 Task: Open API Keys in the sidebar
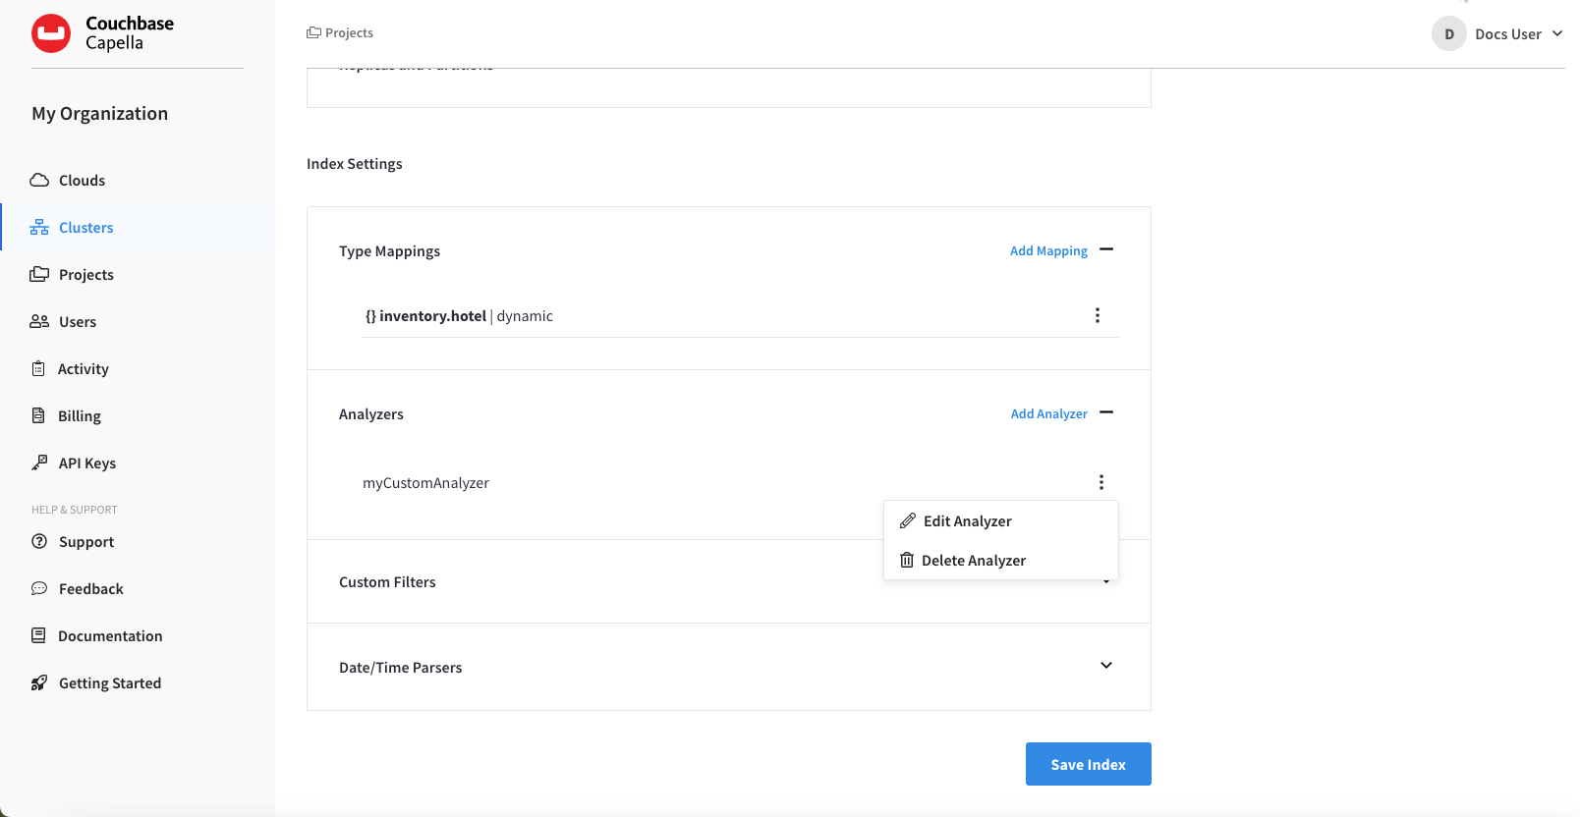coord(86,463)
